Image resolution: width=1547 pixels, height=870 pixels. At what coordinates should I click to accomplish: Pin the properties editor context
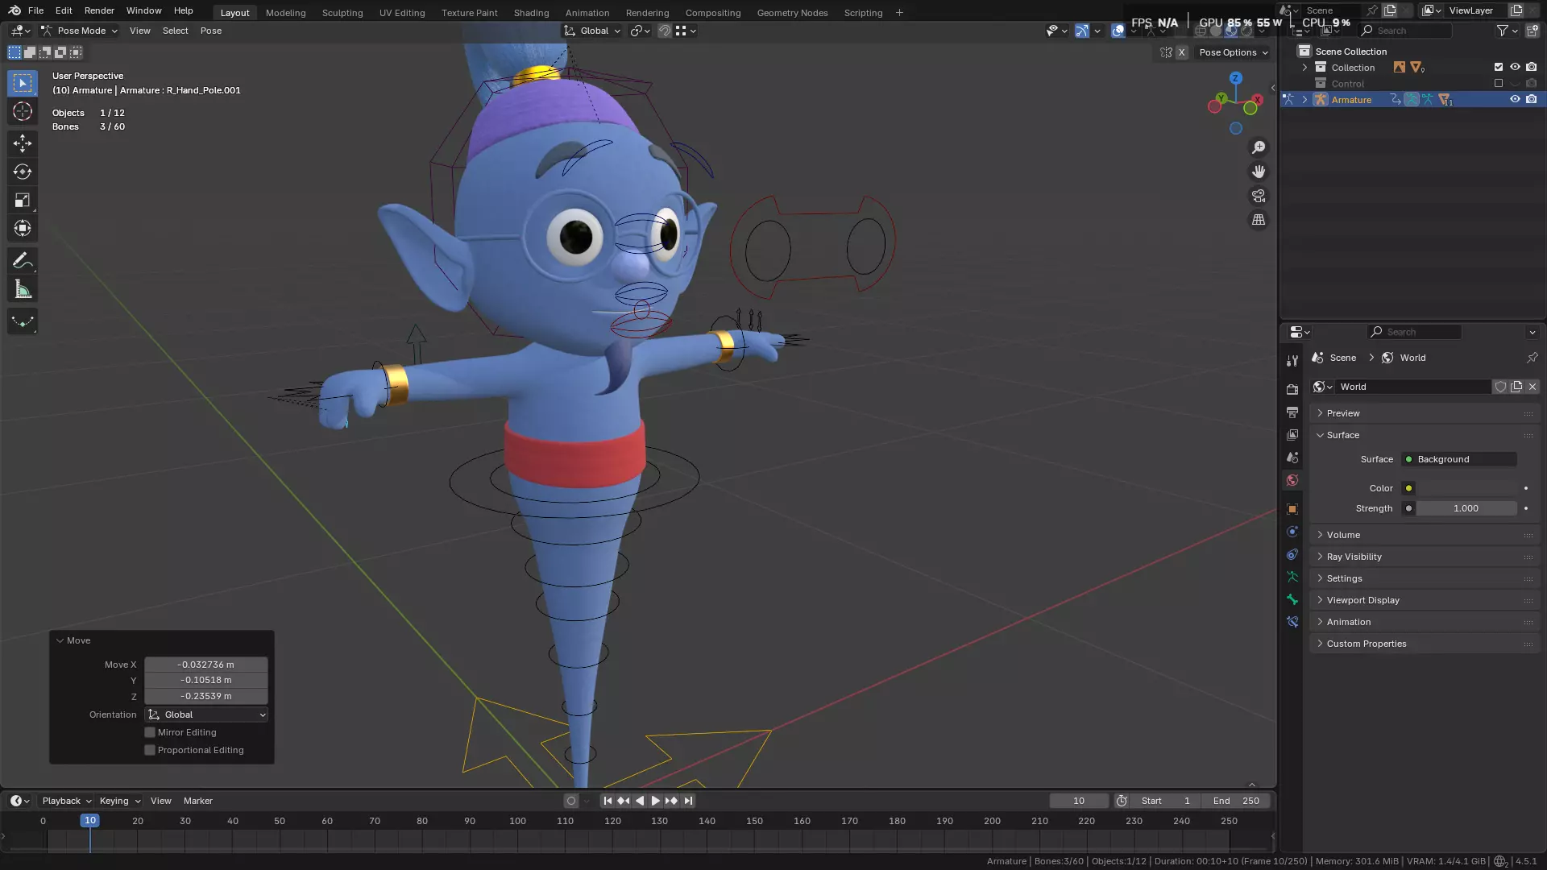click(1532, 358)
